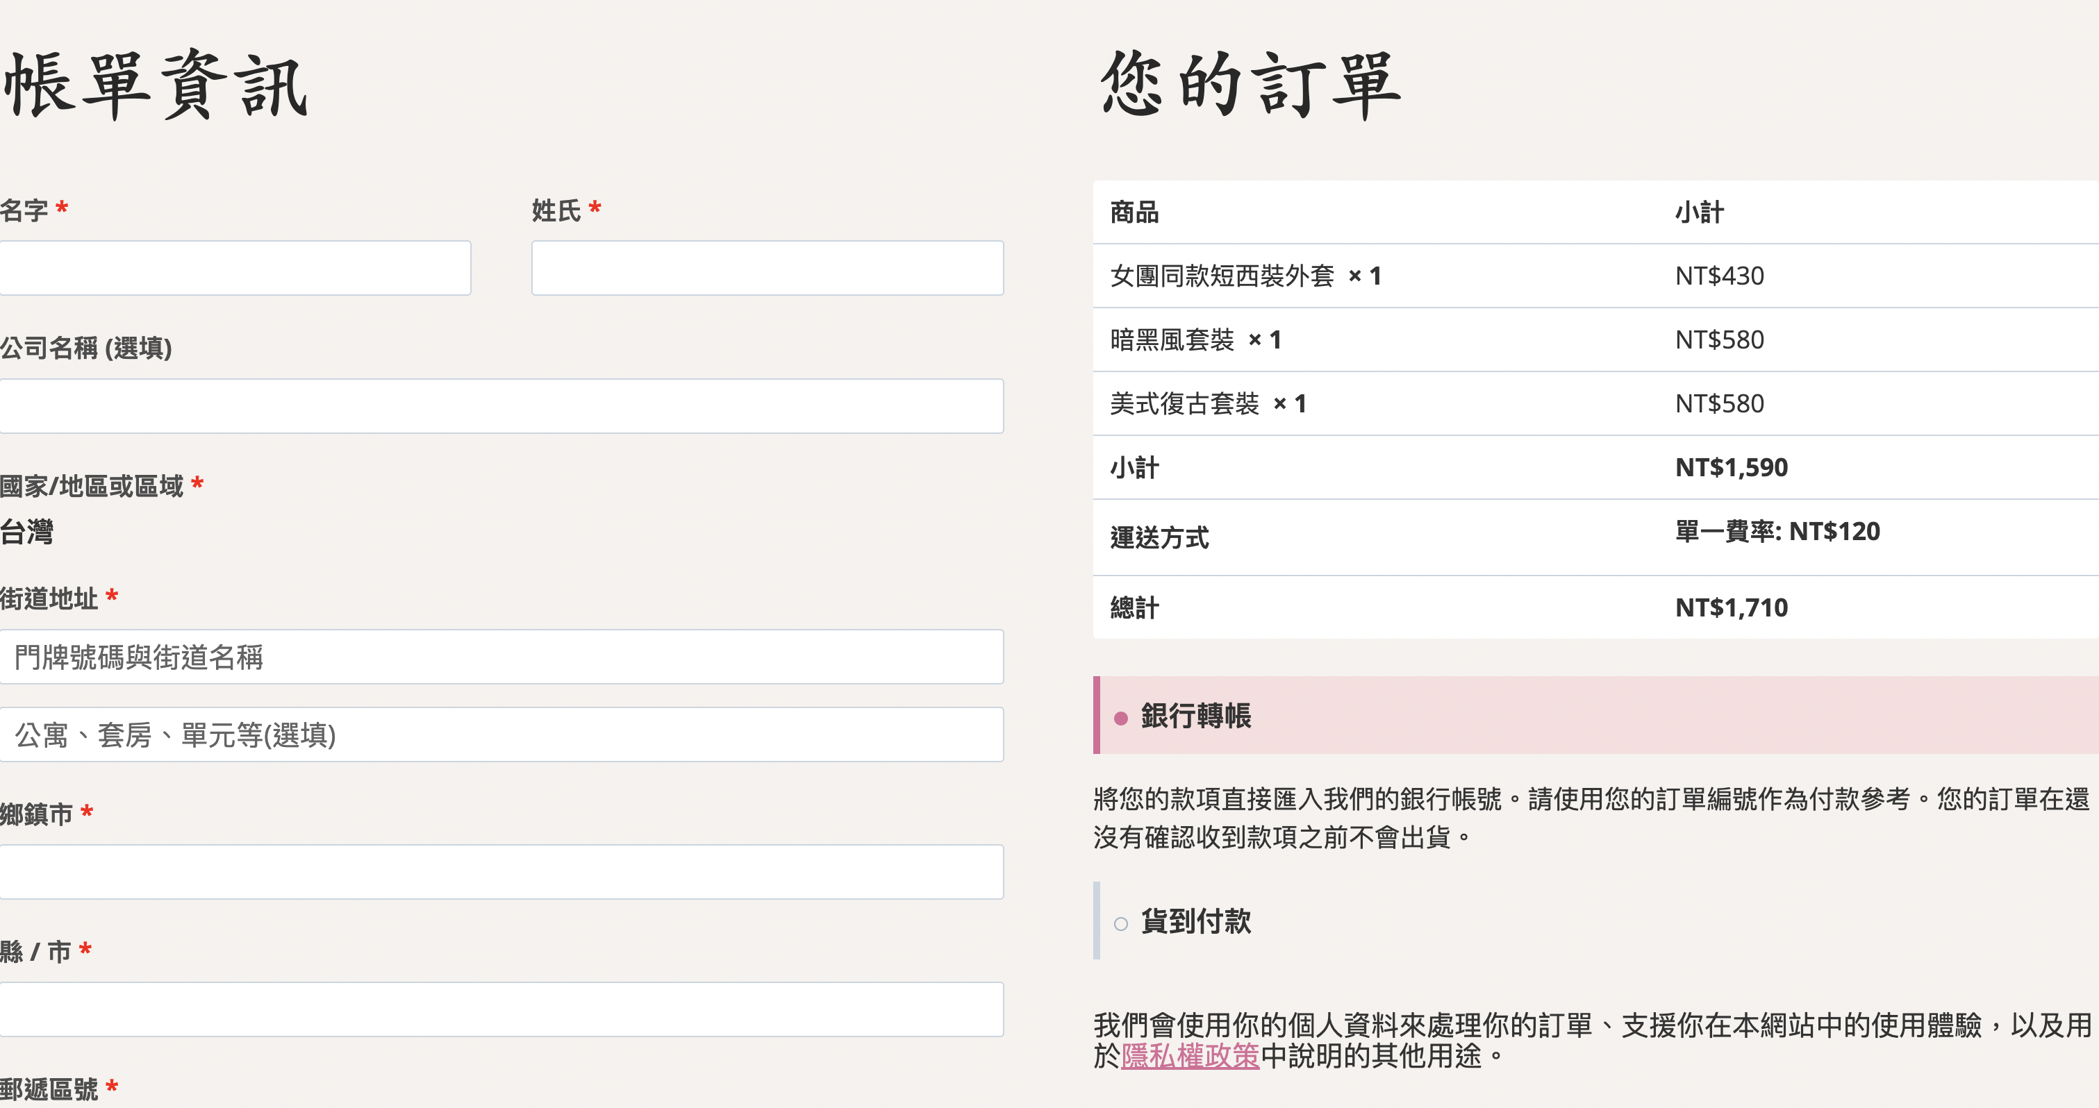Click the 女團同款短西裝外套 order item
This screenshot has height=1108, width=2099.
[1222, 276]
